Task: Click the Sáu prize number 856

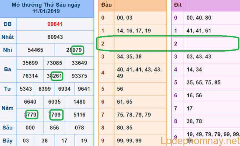Action: 55,128
